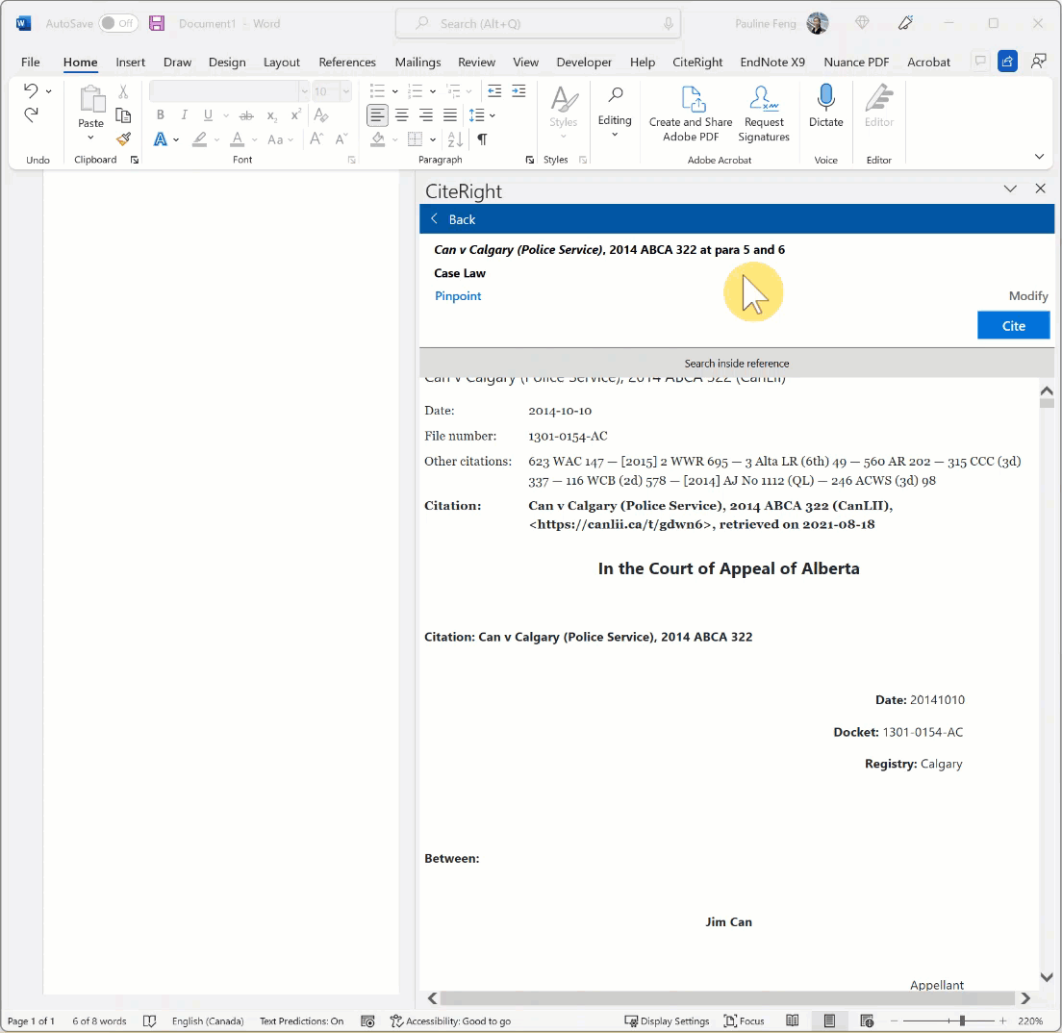
Task: Select the Format Painter brush
Action: pos(123,139)
